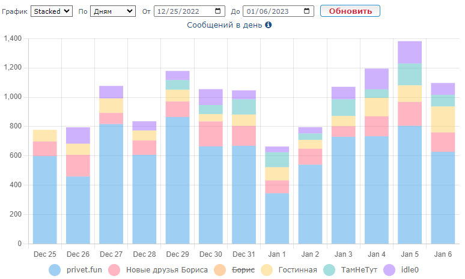Toggle the struck-through Борис legend swatch

click(220, 270)
